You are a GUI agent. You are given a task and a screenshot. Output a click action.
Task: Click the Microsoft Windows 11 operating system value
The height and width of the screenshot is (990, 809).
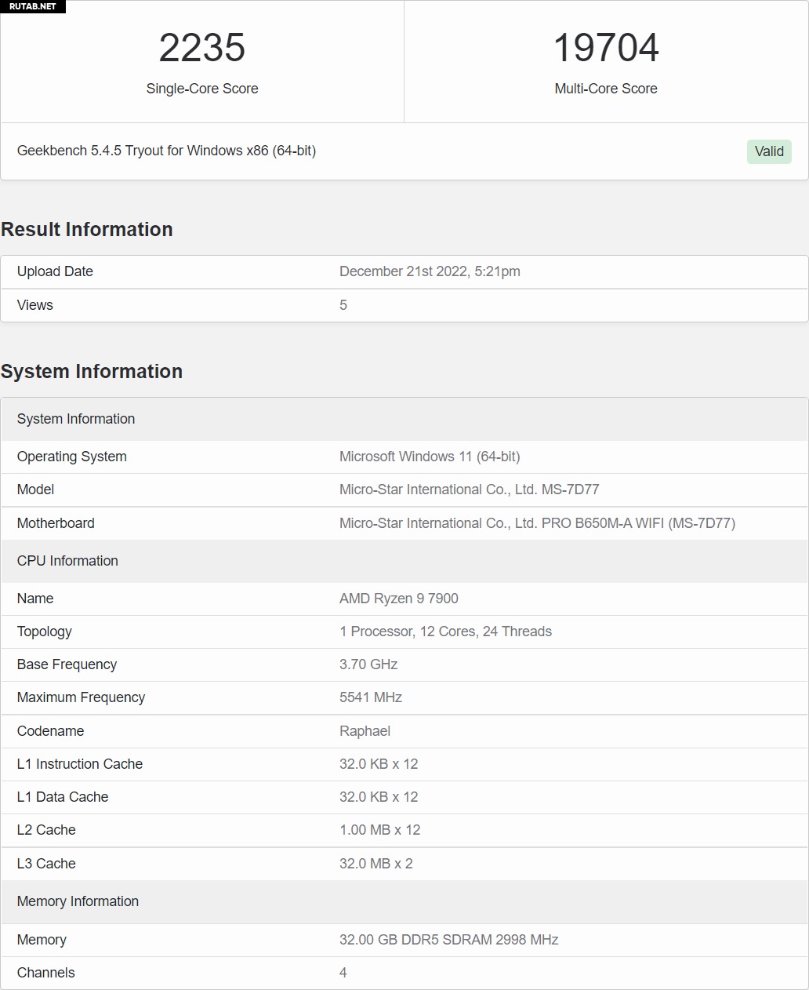point(430,457)
